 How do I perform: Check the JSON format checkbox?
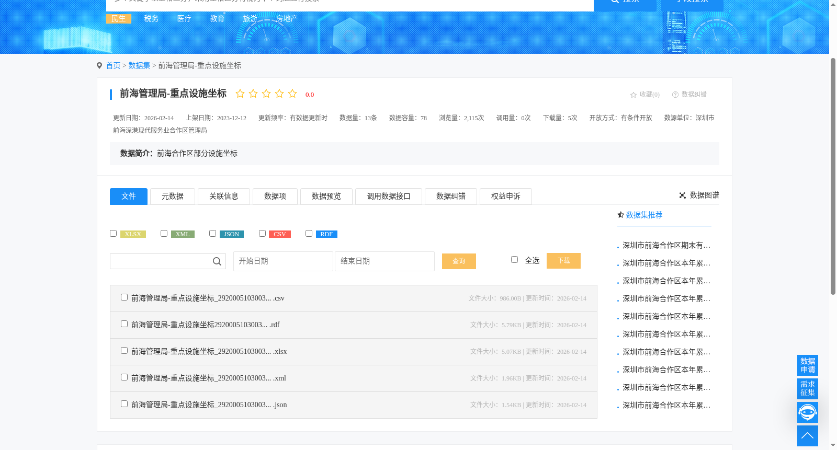tap(212, 234)
